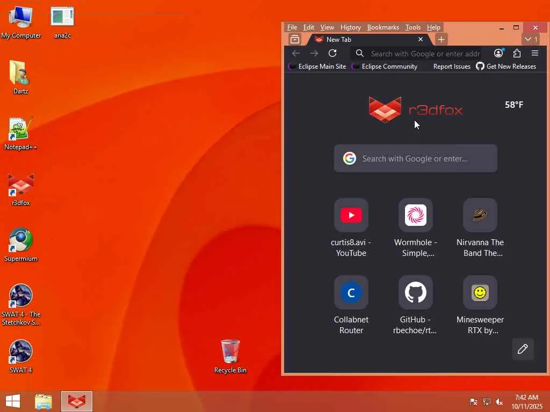Select the Recycle Bin icon
The width and height of the screenshot is (550, 412).
click(x=230, y=356)
